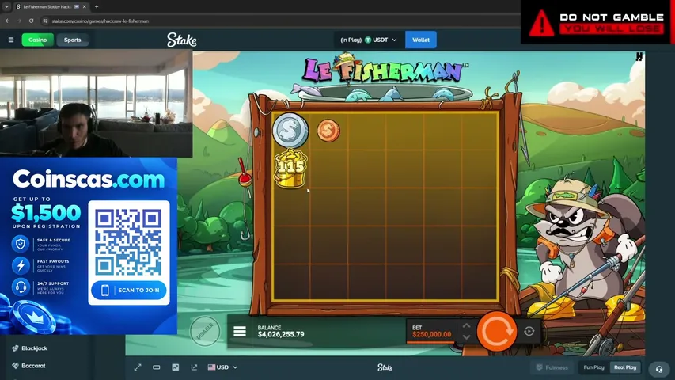Switch to Fun Play mode
The height and width of the screenshot is (380, 675).
point(593,367)
